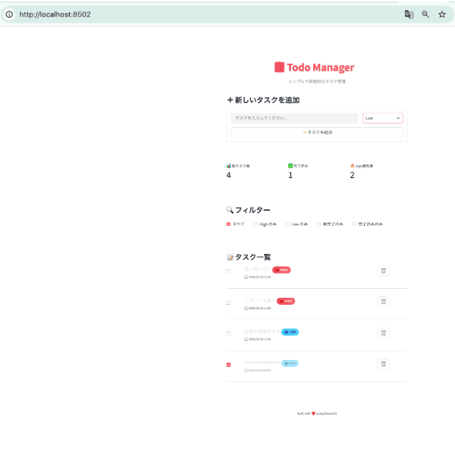Click the フィルター heading text
Viewport: 455px width, 451px height.
(x=253, y=210)
